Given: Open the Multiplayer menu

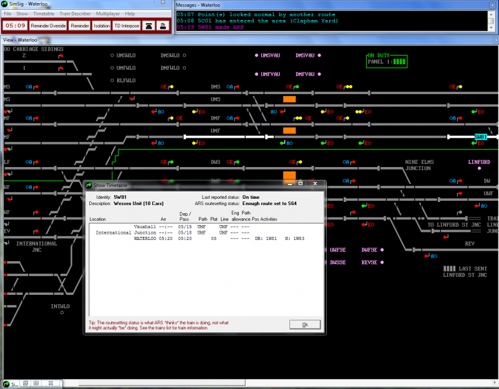Looking at the screenshot, I should [108, 14].
